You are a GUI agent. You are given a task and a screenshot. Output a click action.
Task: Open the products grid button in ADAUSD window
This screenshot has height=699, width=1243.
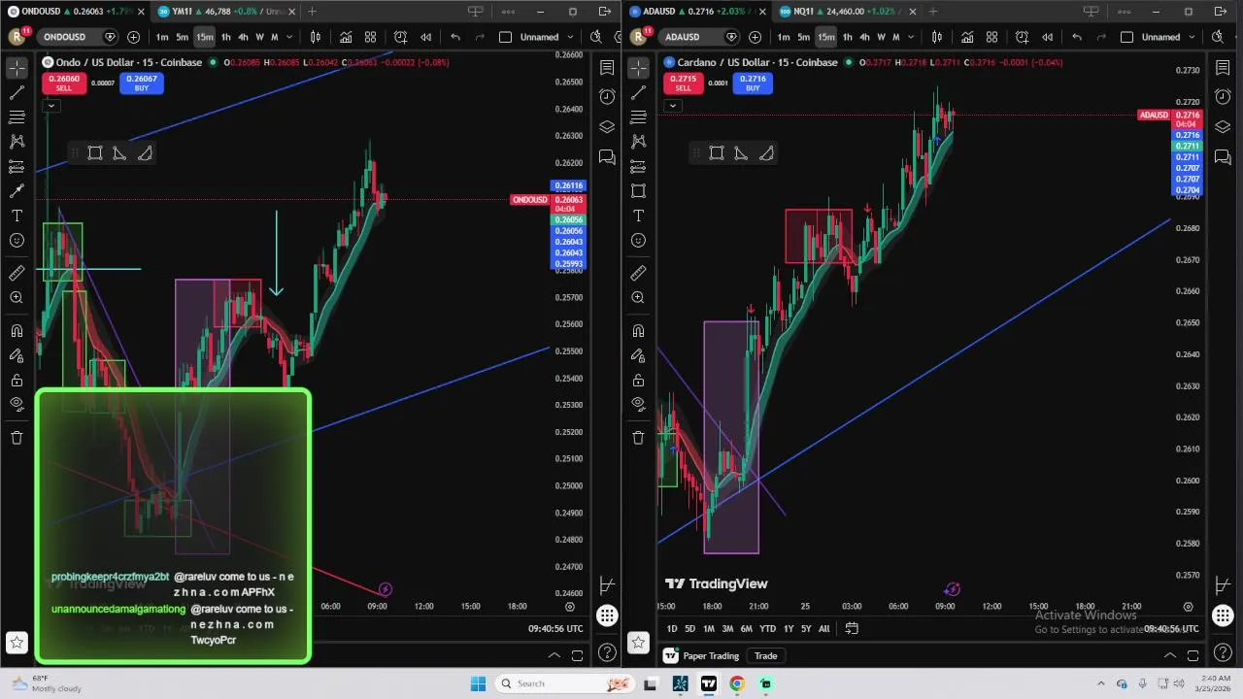[x=1223, y=616]
